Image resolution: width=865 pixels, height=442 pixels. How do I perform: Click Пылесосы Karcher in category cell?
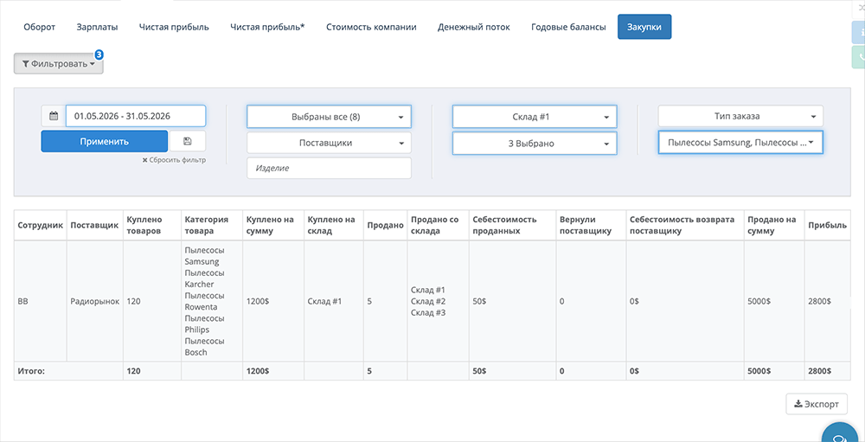[205, 279]
